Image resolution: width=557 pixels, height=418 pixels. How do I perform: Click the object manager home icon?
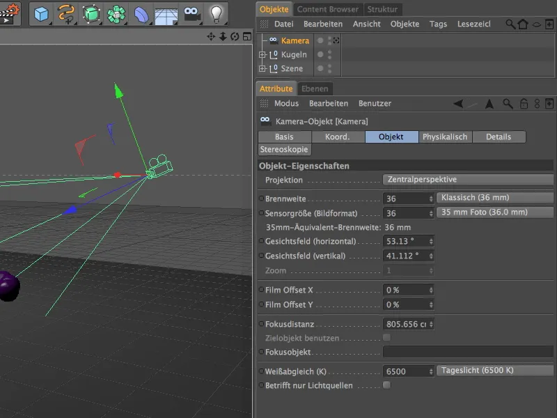coord(523,24)
